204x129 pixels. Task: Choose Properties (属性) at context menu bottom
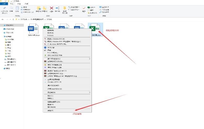coord(50,110)
